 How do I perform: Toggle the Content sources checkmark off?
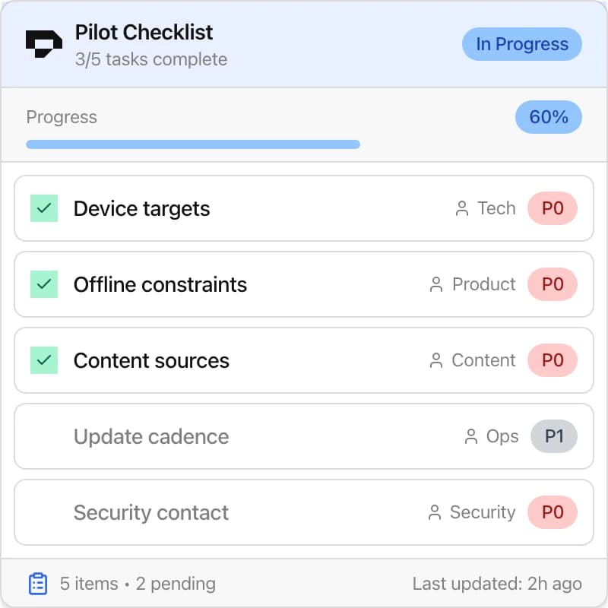coord(43,360)
